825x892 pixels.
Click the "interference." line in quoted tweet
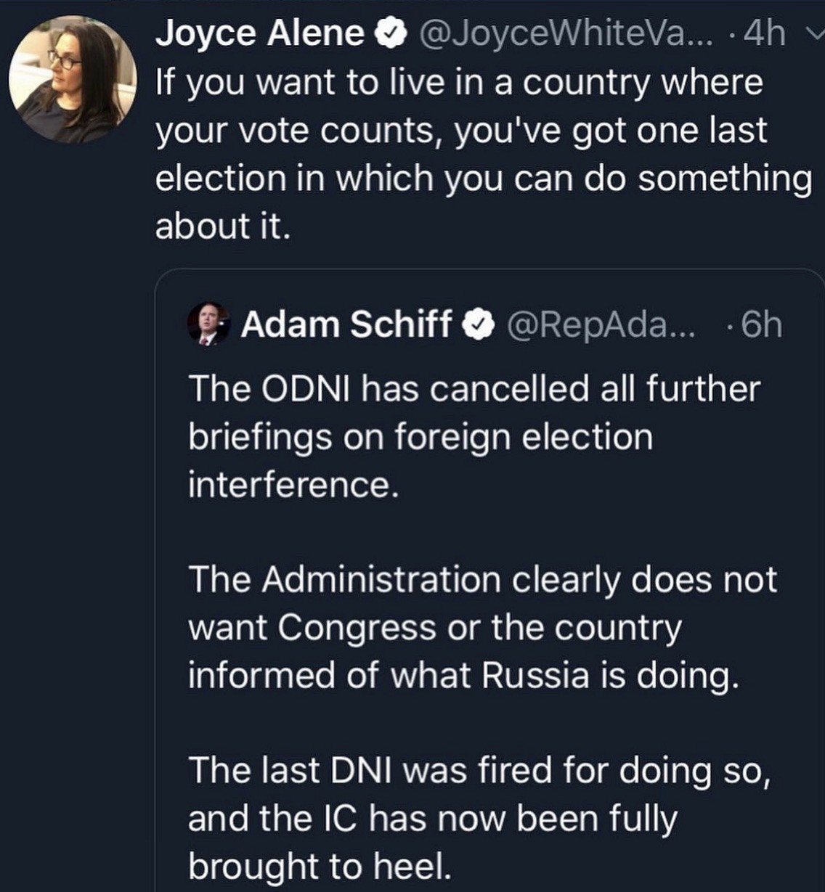pos(293,484)
